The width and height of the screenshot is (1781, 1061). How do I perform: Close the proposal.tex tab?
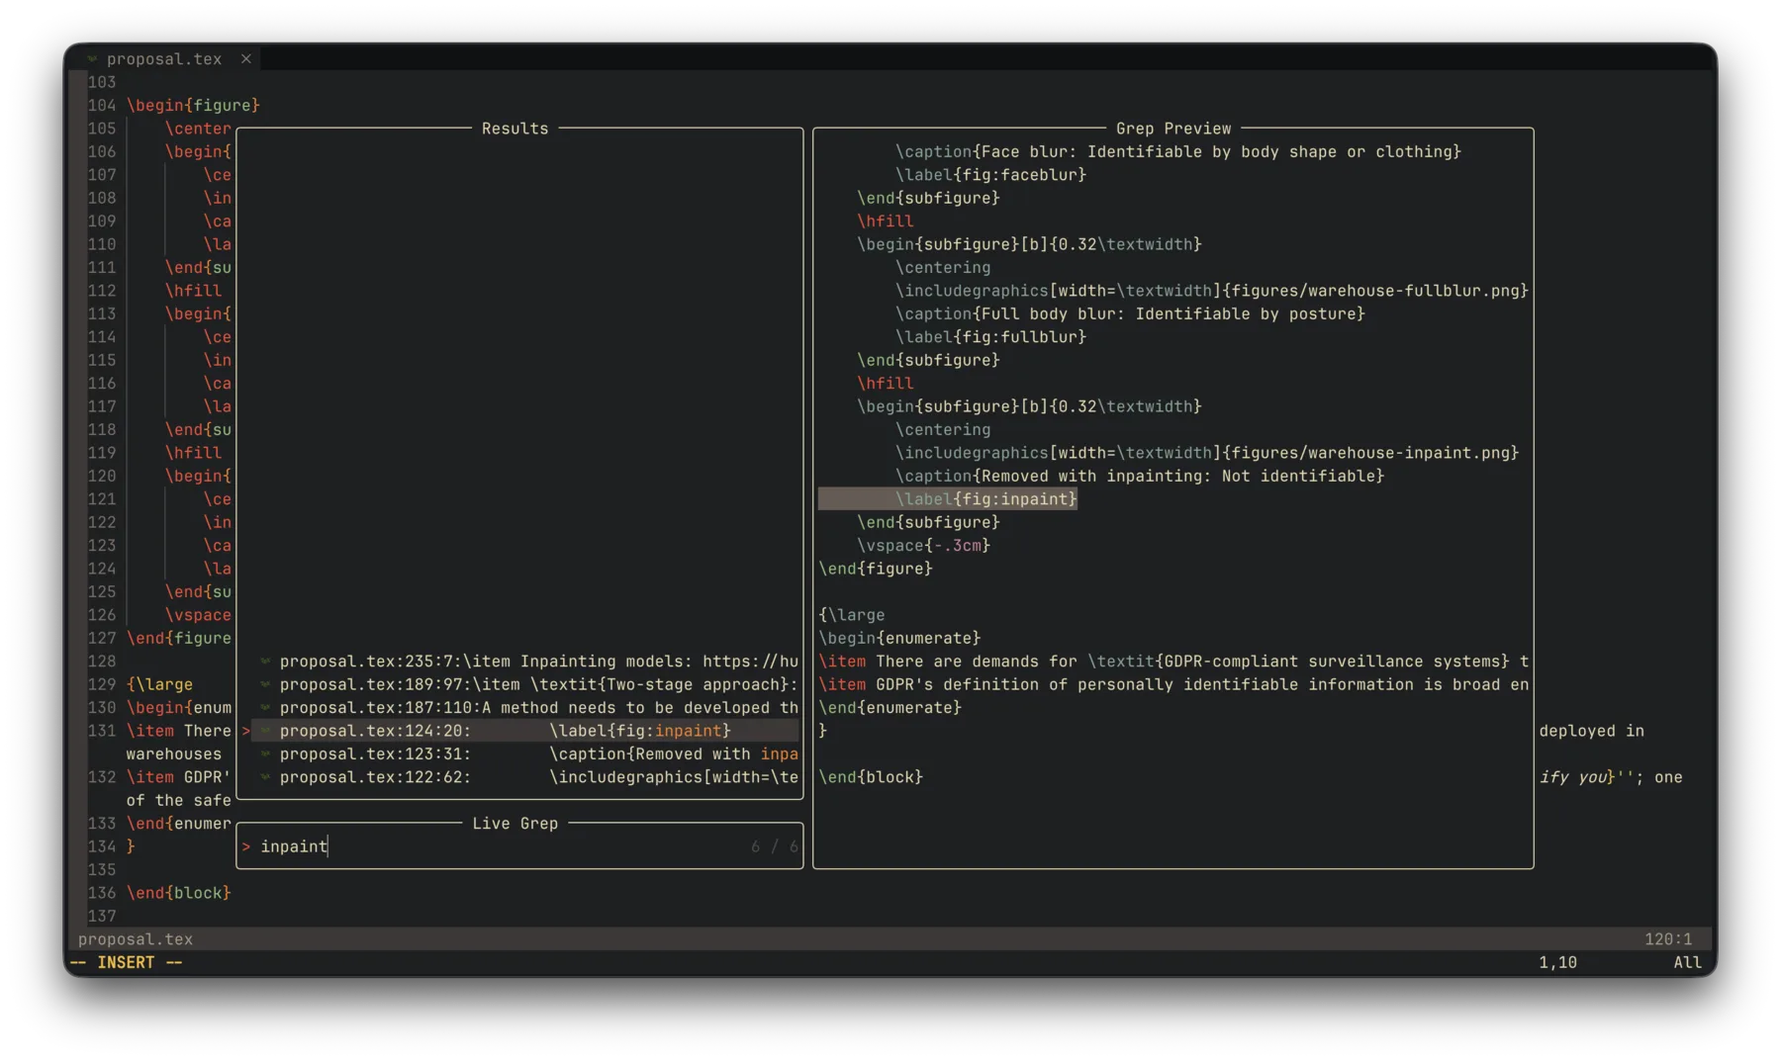pyautogui.click(x=246, y=58)
